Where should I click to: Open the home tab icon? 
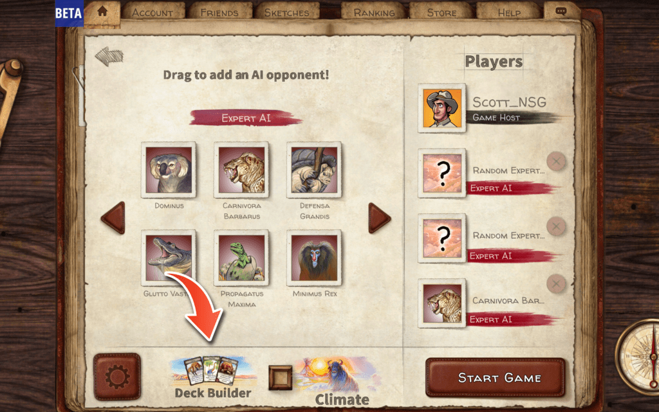coord(102,12)
